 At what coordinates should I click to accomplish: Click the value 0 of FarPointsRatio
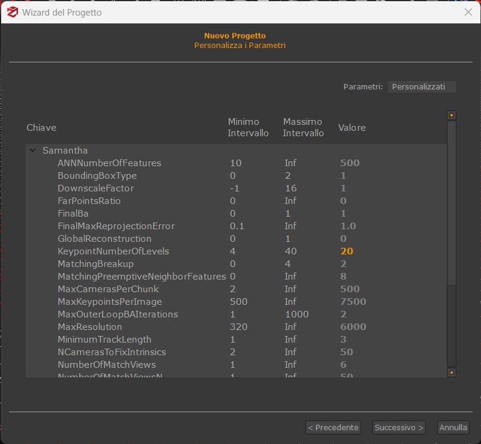tap(343, 200)
